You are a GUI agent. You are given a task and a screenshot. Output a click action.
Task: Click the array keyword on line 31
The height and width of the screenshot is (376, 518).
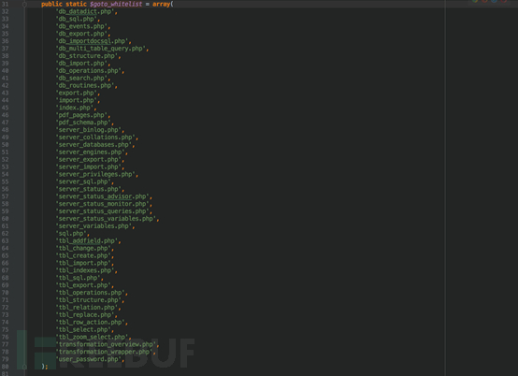[161, 5]
